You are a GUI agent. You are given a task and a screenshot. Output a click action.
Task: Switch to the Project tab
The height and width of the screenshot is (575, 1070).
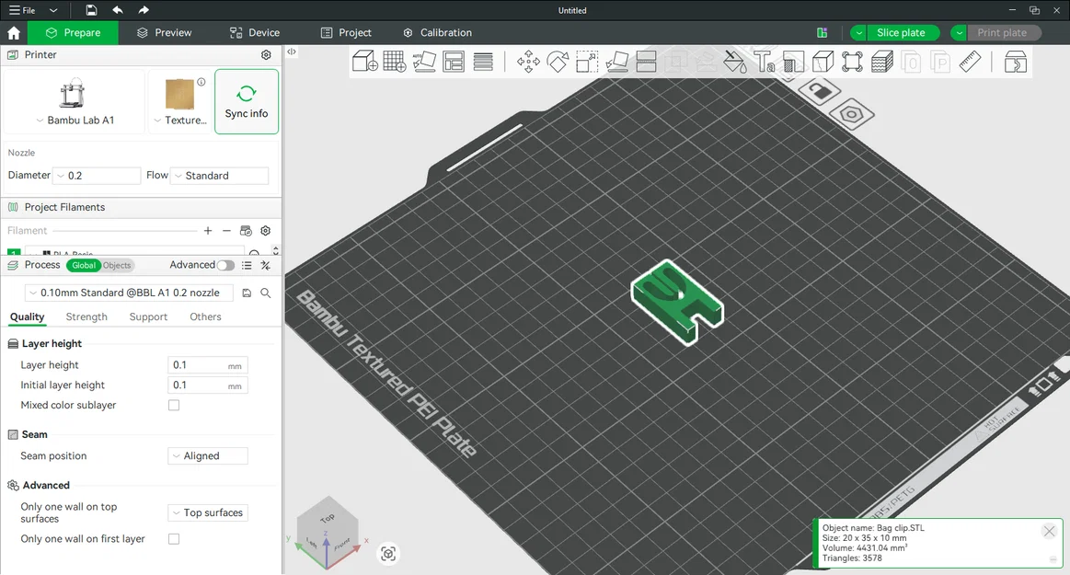pos(346,33)
